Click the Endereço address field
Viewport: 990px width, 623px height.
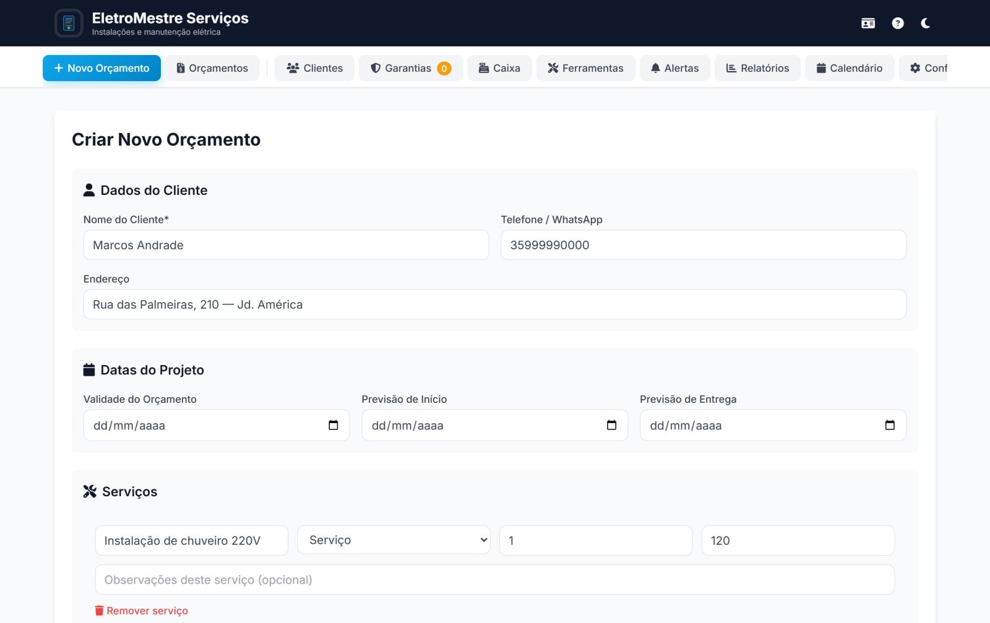(x=495, y=304)
